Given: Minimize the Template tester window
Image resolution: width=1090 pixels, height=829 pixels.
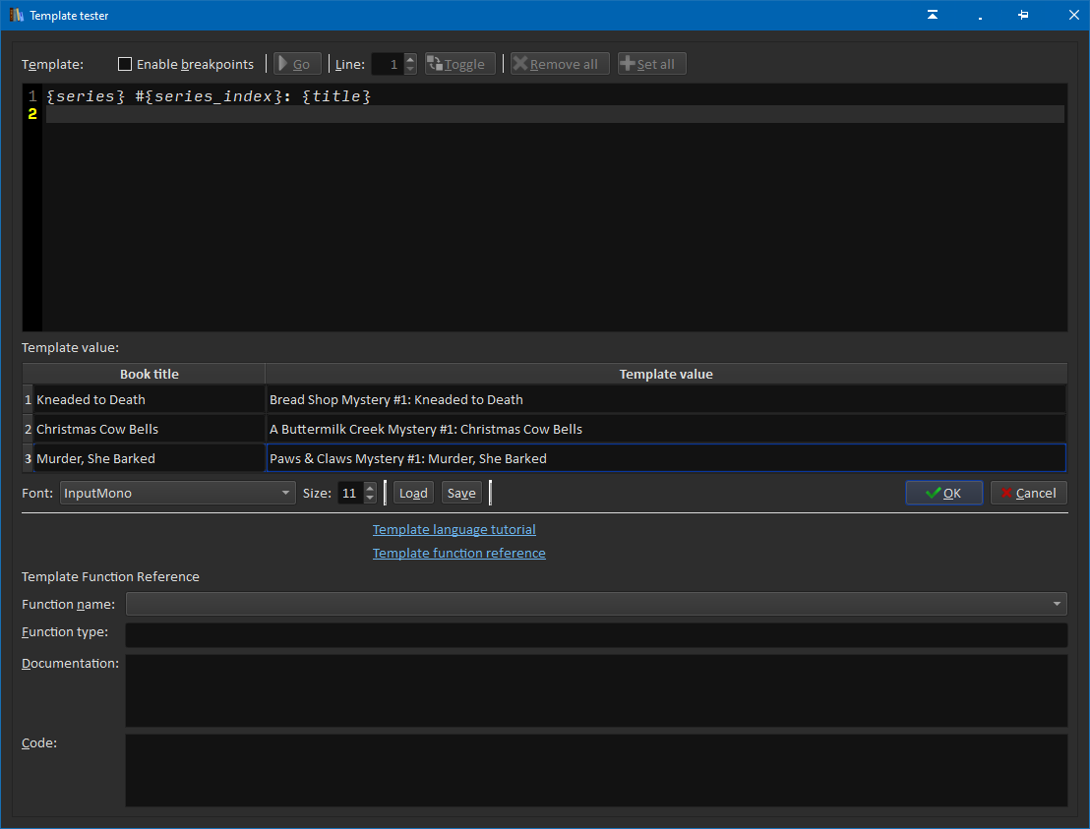Looking at the screenshot, I should point(980,17).
